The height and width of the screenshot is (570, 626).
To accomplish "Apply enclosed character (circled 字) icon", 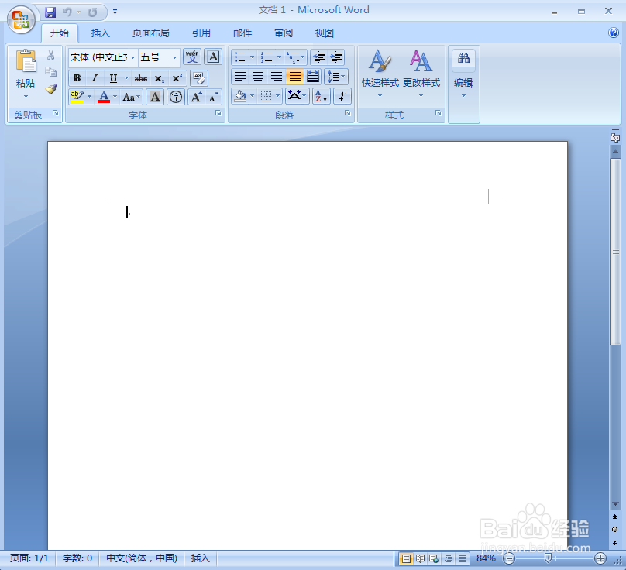I will [176, 97].
